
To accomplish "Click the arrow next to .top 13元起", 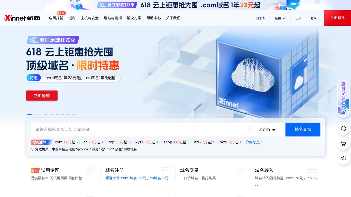I will pos(129,142).
